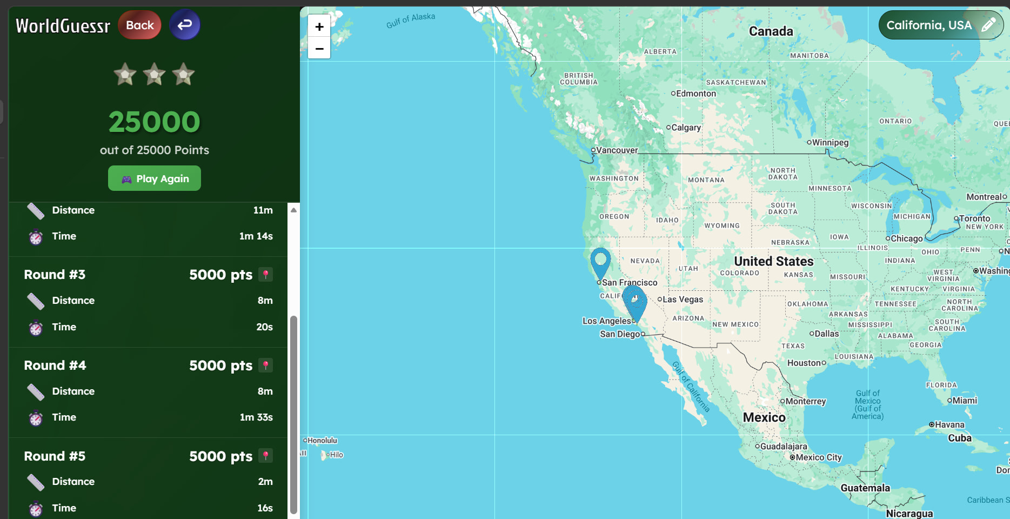The width and height of the screenshot is (1010, 519).
Task: Open Round #5 location pin icon
Action: click(265, 456)
